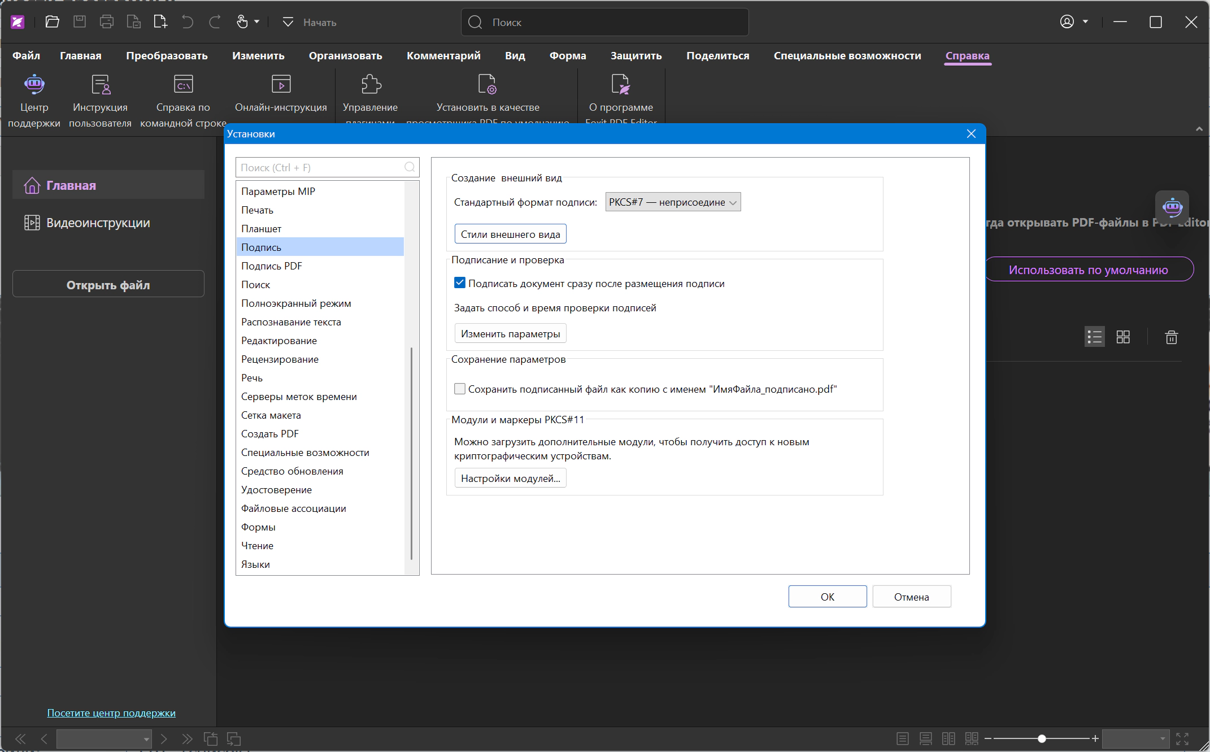This screenshot has height=752, width=1210.
Task: Expand the hand tool dropdown arrow
Action: (x=256, y=22)
